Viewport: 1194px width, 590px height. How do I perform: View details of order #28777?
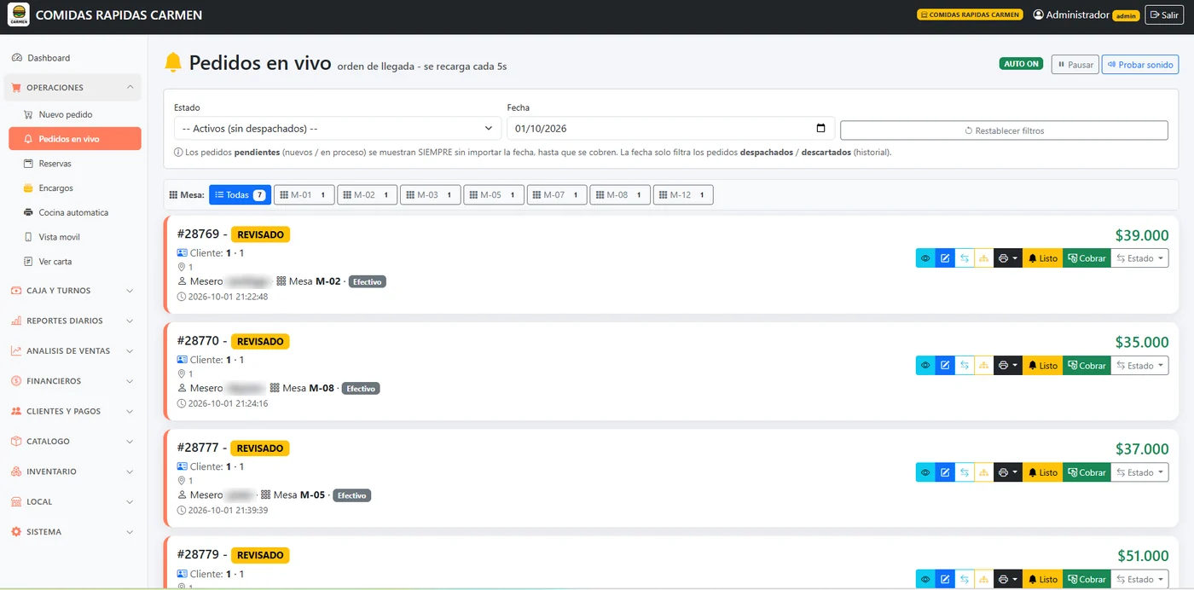click(925, 472)
